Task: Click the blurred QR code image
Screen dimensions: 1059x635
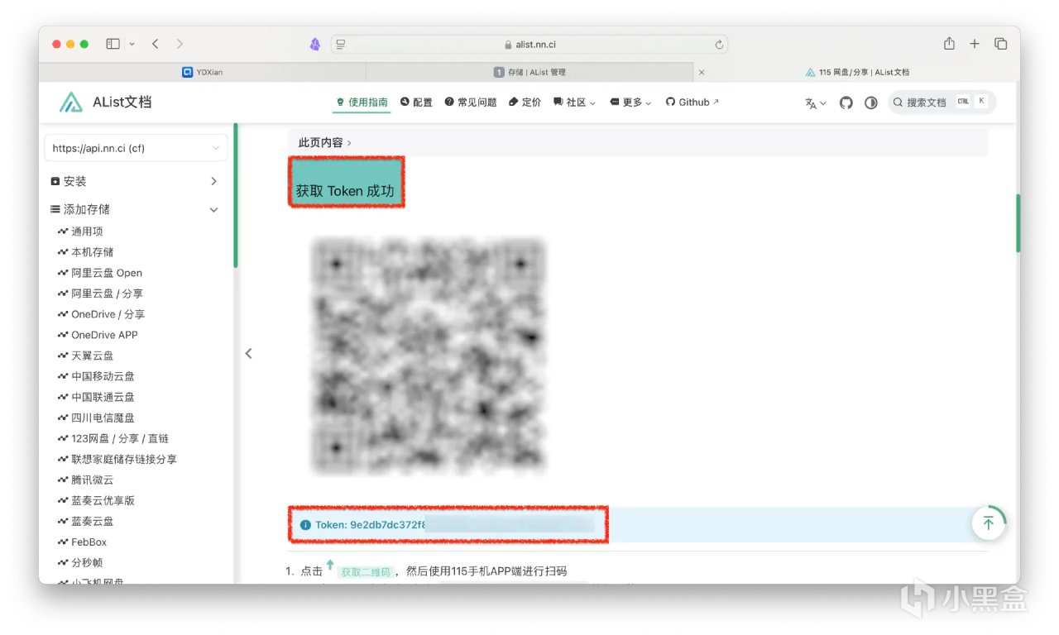Action: (x=428, y=356)
